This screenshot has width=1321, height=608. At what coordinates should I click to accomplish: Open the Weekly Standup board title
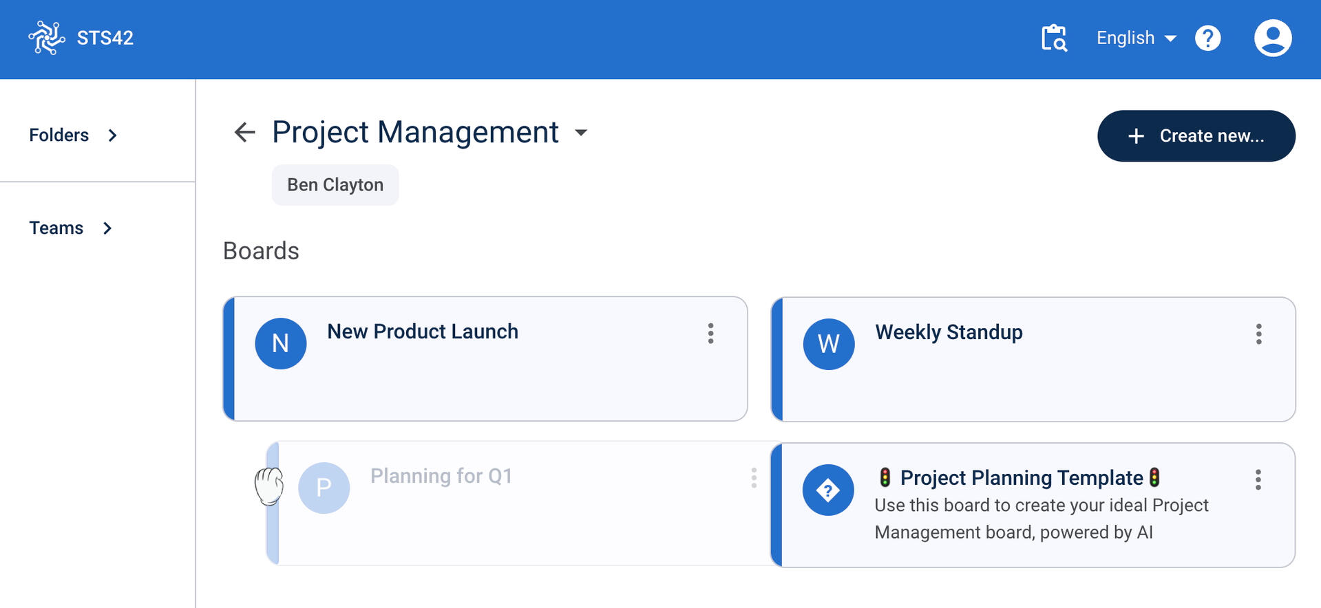948,332
